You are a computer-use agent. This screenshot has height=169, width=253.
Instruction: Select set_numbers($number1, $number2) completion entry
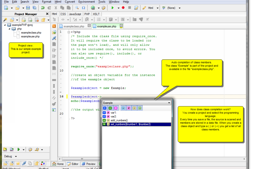(137, 124)
